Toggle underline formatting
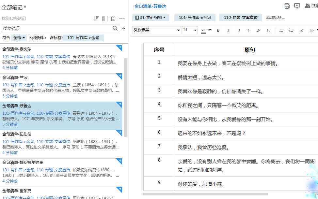This screenshot has width=318, height=199. (x=238, y=30)
